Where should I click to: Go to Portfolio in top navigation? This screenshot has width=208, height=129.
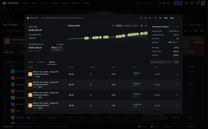pos(65,3)
